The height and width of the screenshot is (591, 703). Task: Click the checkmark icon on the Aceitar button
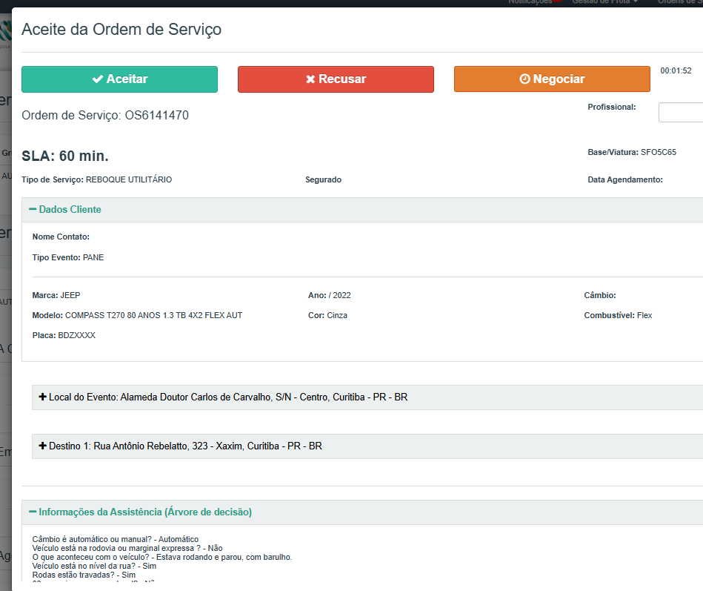click(x=97, y=79)
